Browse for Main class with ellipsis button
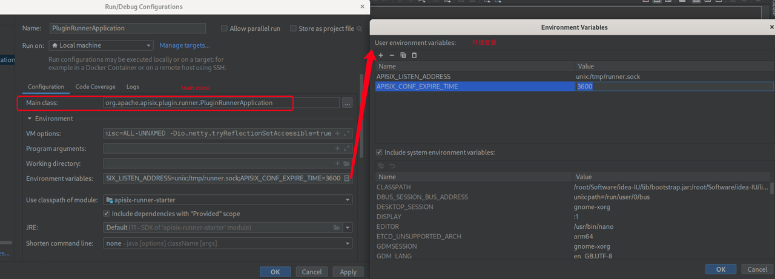This screenshot has height=279, width=775. click(347, 103)
